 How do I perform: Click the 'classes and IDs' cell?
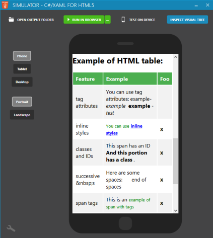coord(88,152)
